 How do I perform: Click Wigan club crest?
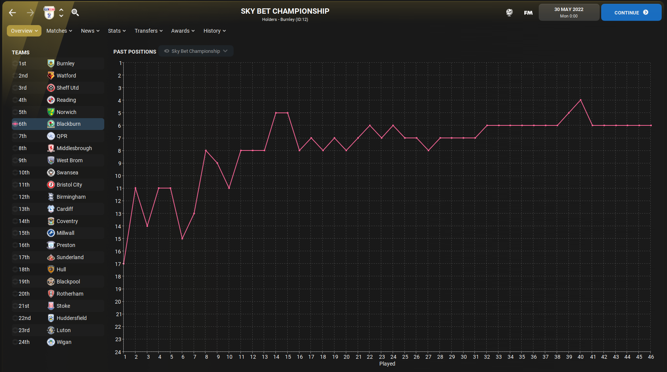[51, 342]
